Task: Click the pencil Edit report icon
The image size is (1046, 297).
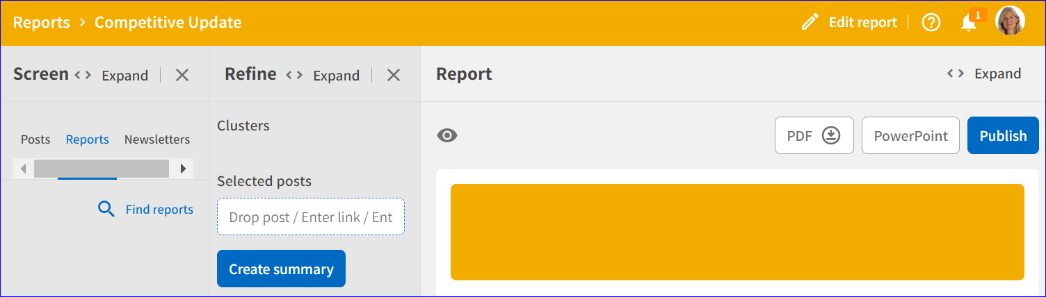Action: (810, 22)
